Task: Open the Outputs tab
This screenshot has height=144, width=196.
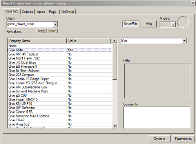Action: (27, 12)
